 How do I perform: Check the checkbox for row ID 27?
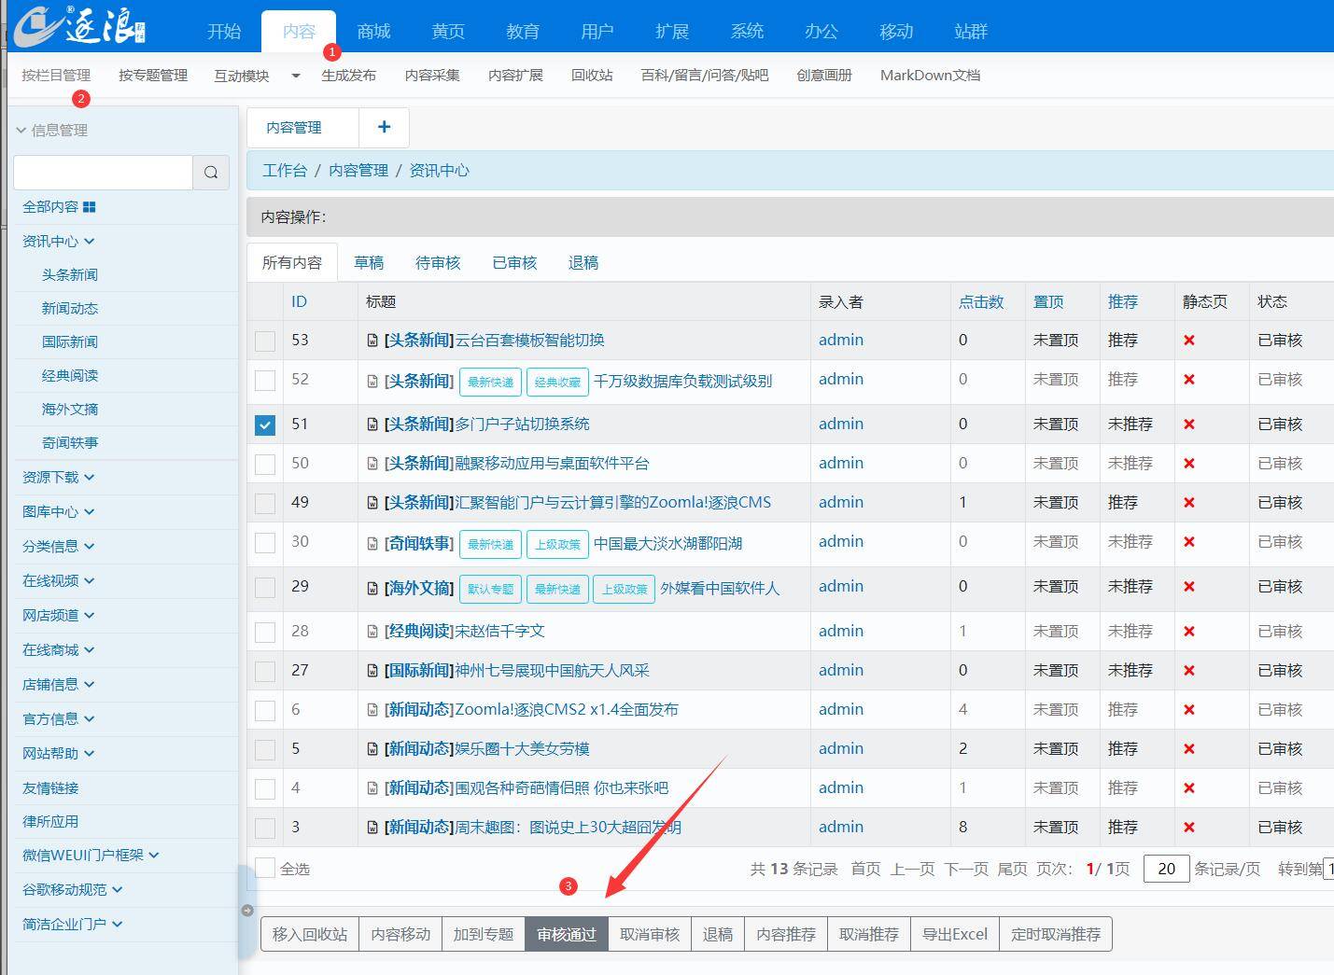pyautogui.click(x=265, y=672)
